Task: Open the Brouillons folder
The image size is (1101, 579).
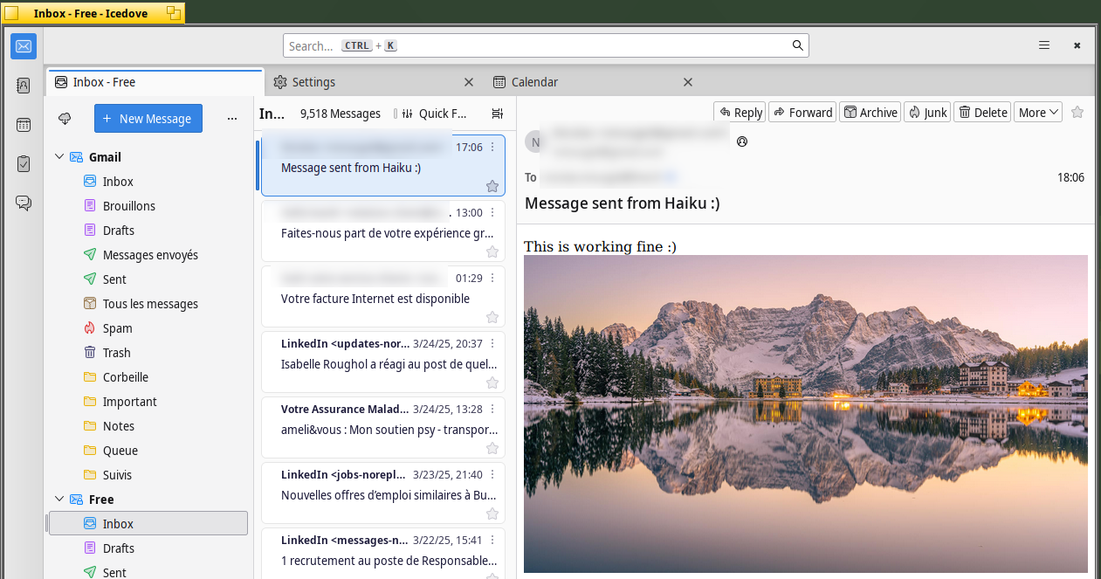Action: coord(148,206)
